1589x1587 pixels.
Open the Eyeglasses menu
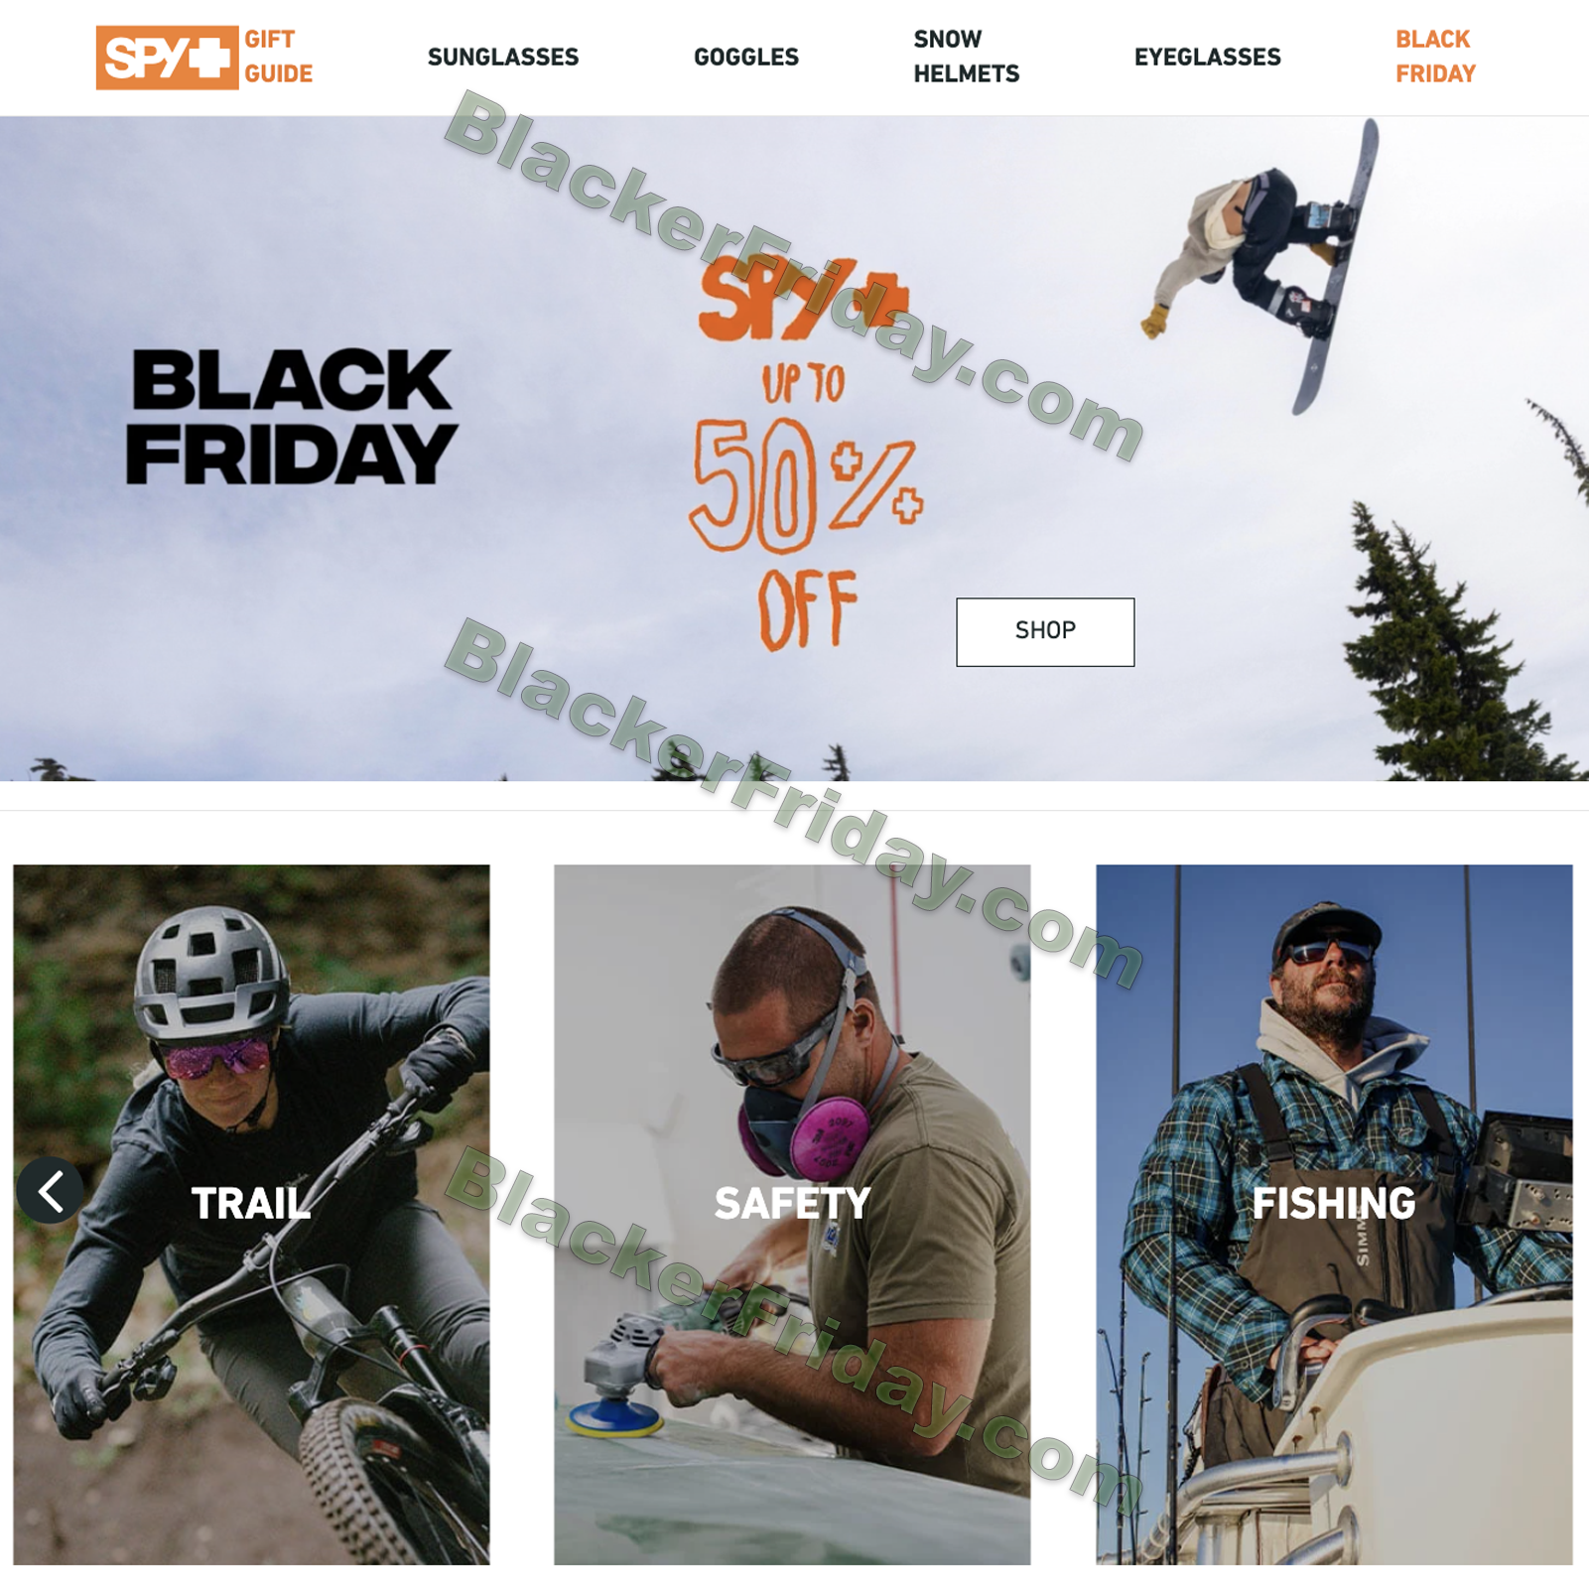pos(1207,58)
